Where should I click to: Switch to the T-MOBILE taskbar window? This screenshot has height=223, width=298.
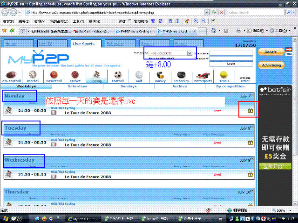(x=120, y=219)
